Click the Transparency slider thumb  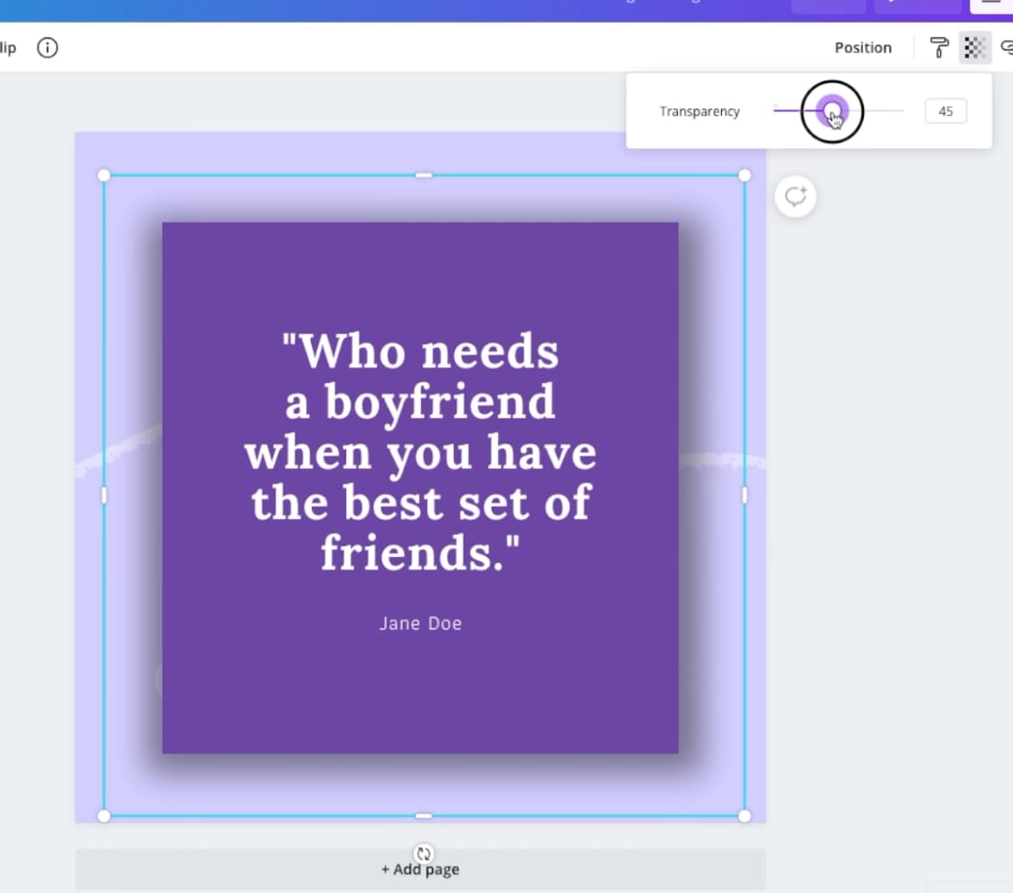[832, 111]
